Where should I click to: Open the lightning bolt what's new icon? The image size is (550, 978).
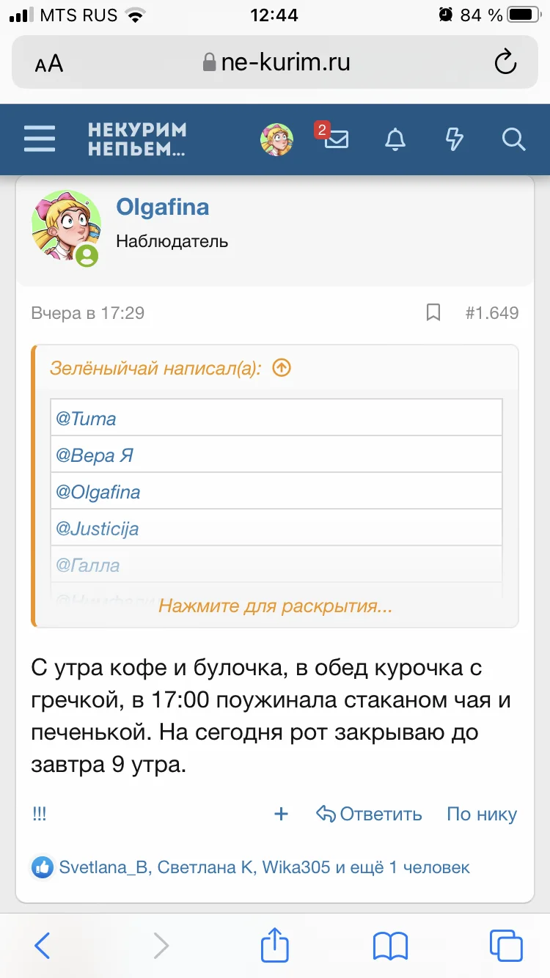[x=455, y=139]
